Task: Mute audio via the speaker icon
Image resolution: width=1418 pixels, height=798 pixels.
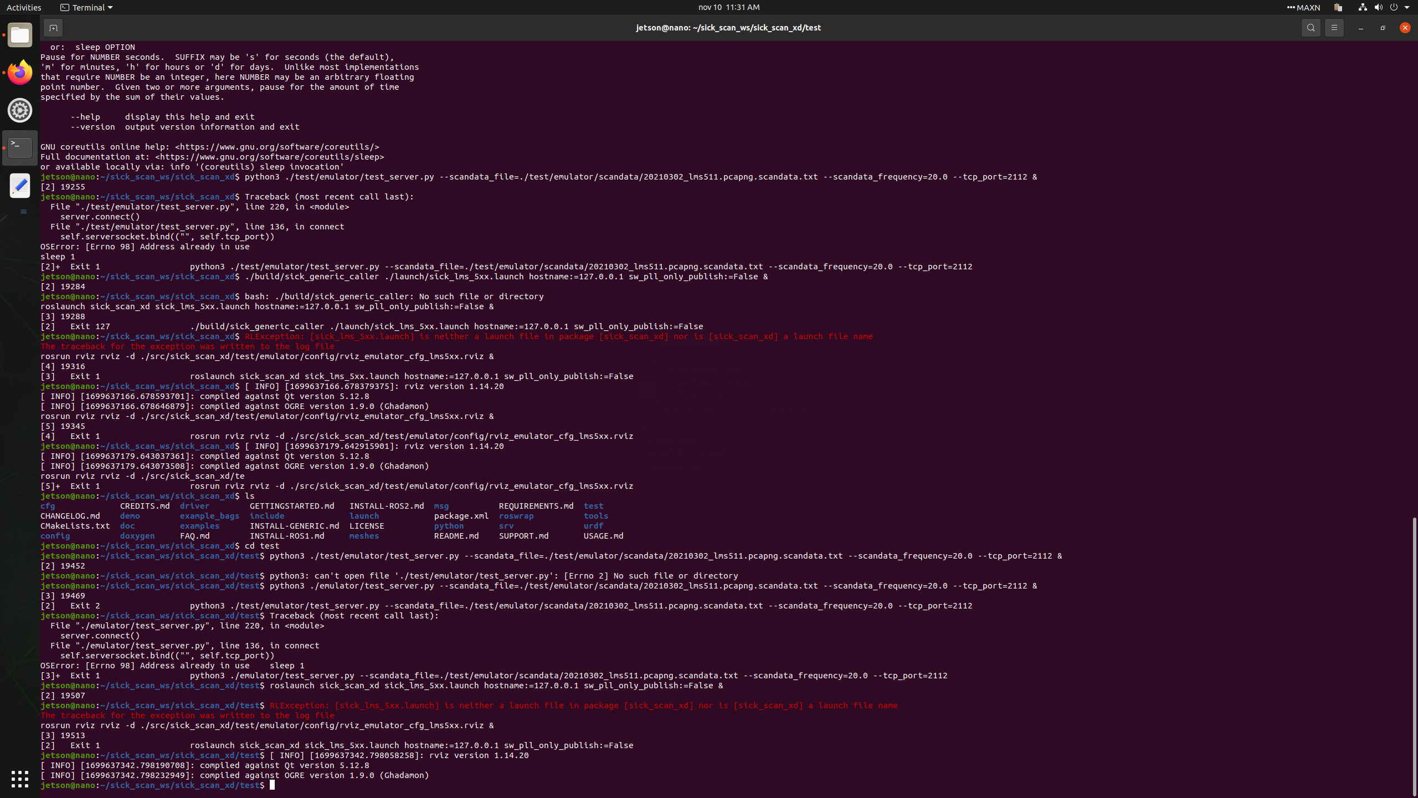Action: tap(1378, 7)
